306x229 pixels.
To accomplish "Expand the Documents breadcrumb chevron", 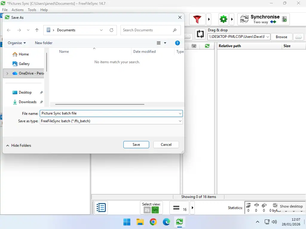I will tap(101, 30).
